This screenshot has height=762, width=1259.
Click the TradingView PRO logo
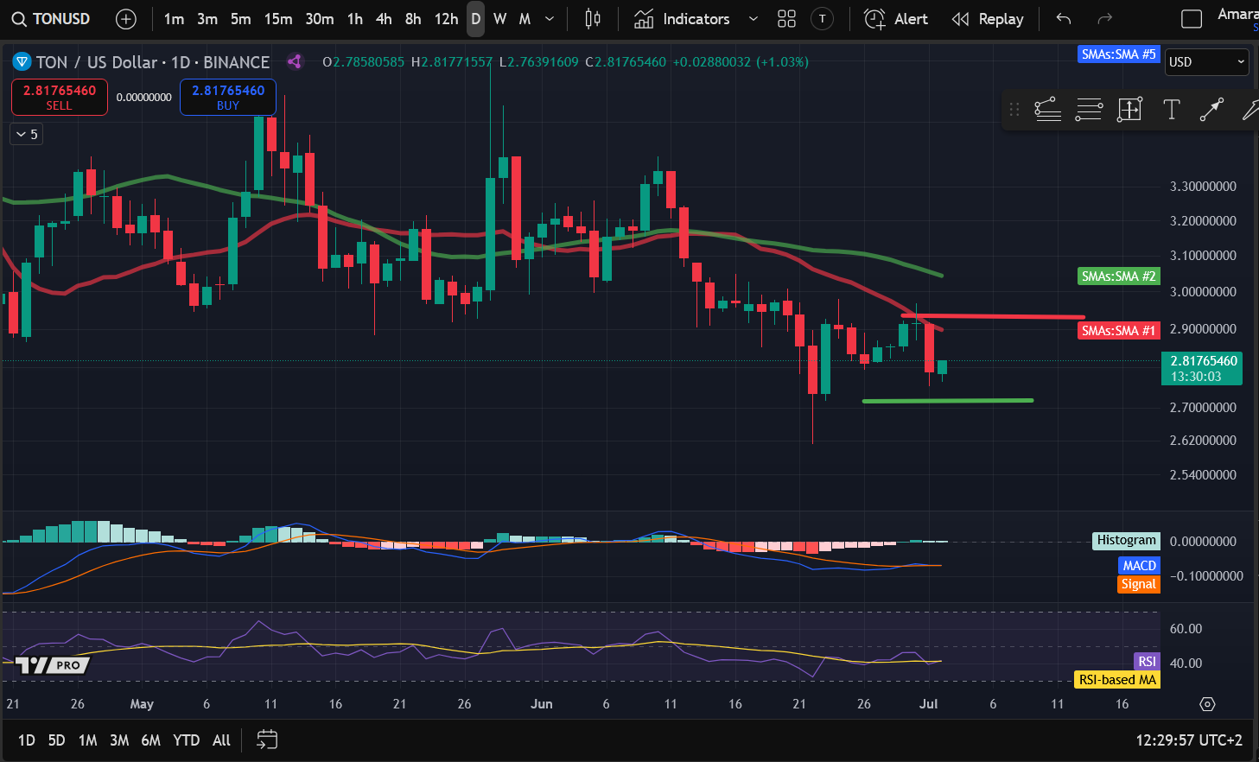pyautogui.click(x=53, y=665)
